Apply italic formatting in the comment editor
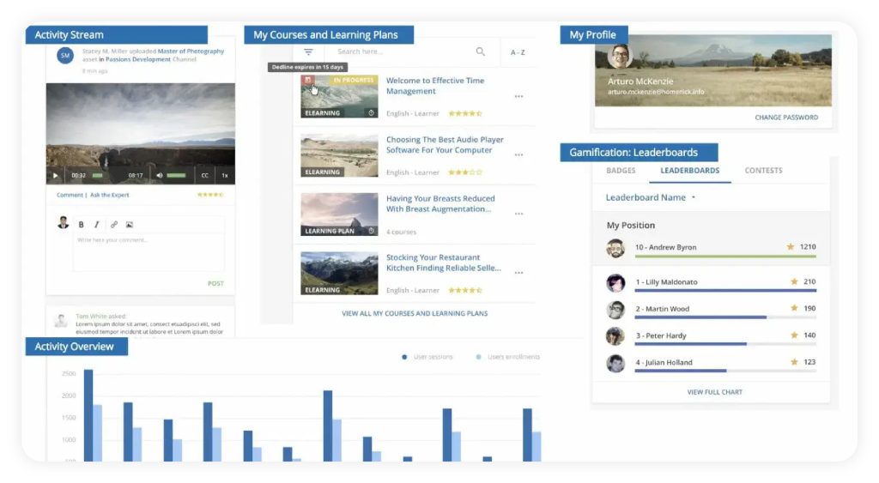879x483 pixels. (x=97, y=225)
